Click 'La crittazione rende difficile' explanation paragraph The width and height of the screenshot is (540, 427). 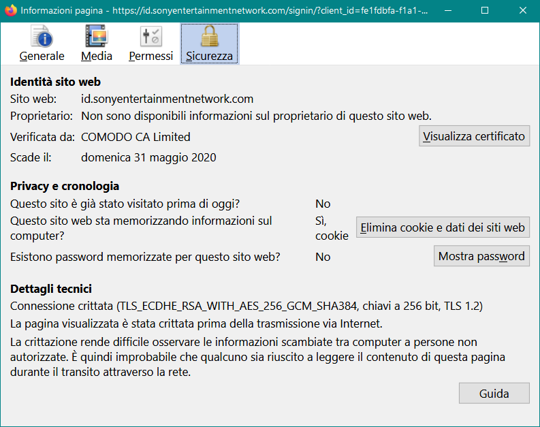(257, 357)
